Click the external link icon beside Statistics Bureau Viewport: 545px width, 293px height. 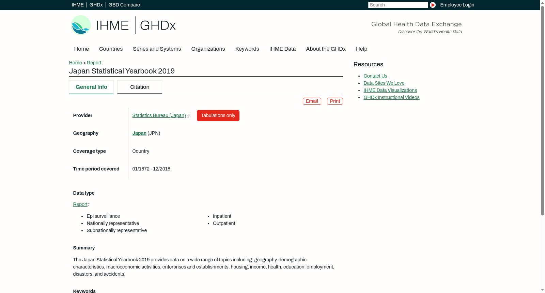(x=188, y=116)
